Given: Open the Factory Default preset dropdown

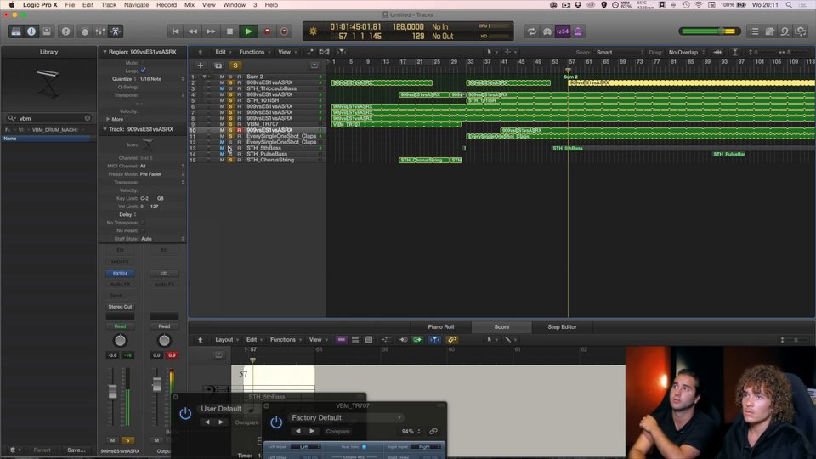Looking at the screenshot, I should [346, 418].
